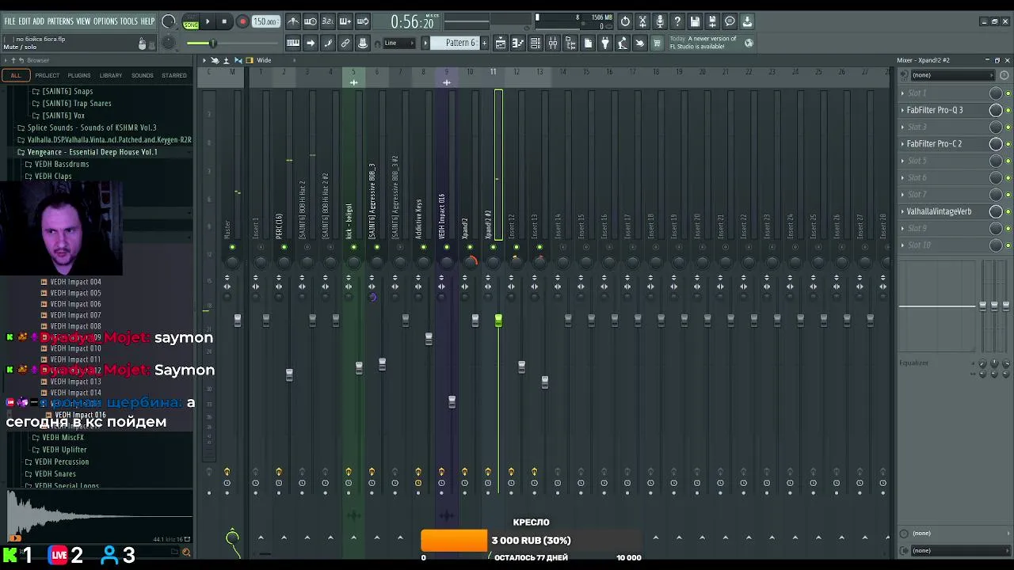Open the OPTIONS menu

pos(105,21)
